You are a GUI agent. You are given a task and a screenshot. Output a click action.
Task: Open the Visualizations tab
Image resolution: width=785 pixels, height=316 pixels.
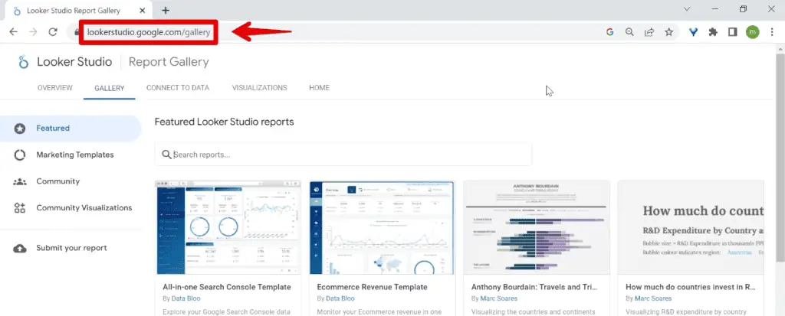[259, 88]
